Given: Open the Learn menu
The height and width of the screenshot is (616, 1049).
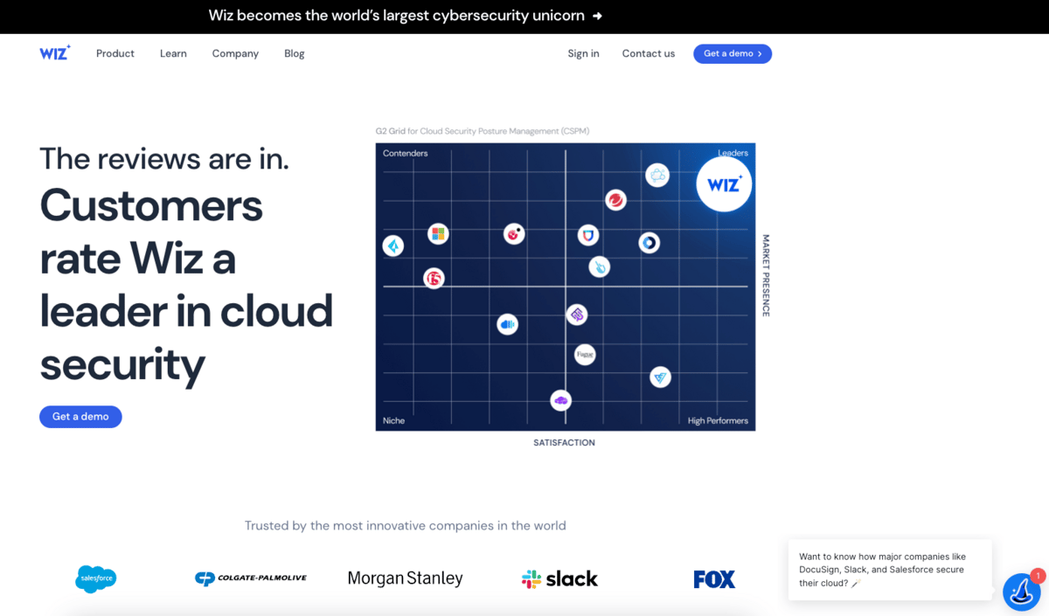Looking at the screenshot, I should (173, 53).
